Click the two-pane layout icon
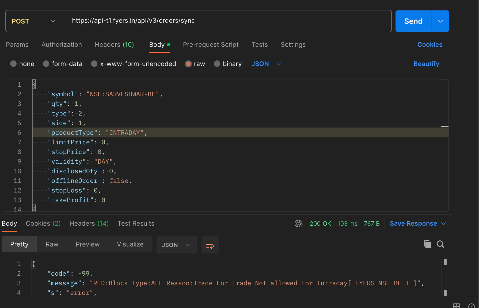Screen dimensions: 479x308 456,306
